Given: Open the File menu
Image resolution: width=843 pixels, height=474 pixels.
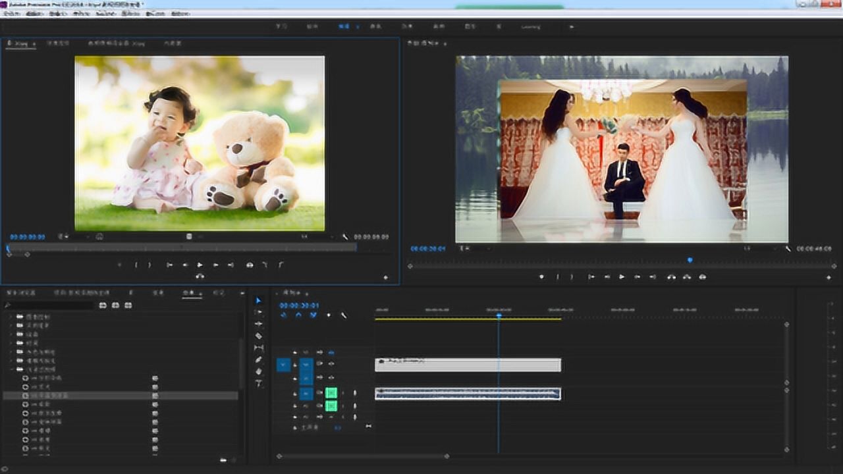Looking at the screenshot, I should point(11,13).
